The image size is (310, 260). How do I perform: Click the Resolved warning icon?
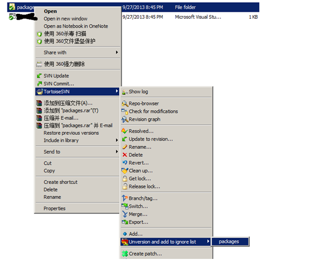point(125,131)
